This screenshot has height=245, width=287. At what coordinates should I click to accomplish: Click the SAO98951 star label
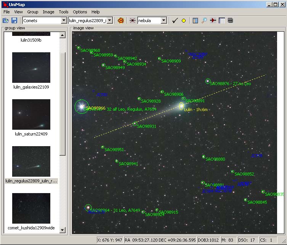coord(114,150)
